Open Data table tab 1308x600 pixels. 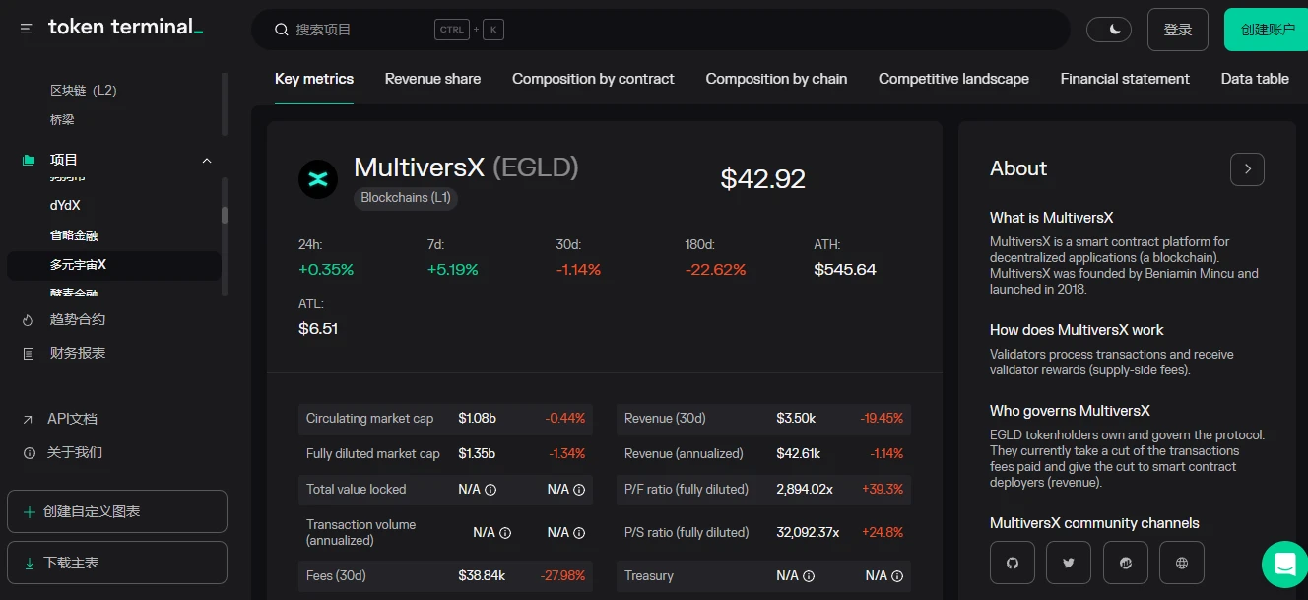point(1255,79)
